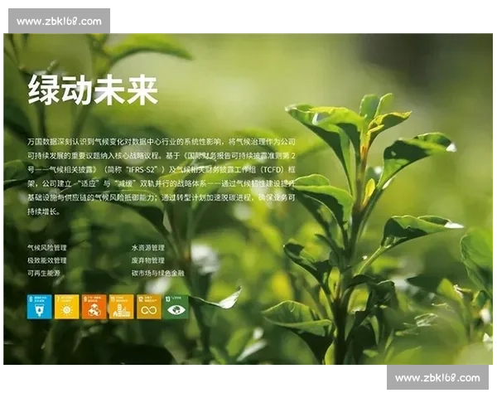Click the SDG 11 sustainable cities icon
Screen dimensions: 497x398
(122, 307)
